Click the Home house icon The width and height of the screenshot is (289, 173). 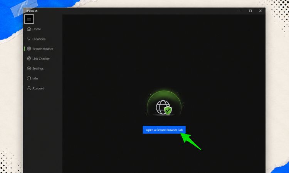(x=29, y=29)
